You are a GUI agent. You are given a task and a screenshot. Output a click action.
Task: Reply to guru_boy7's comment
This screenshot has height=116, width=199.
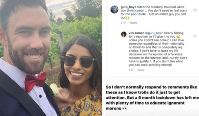pyautogui.click(x=134, y=23)
